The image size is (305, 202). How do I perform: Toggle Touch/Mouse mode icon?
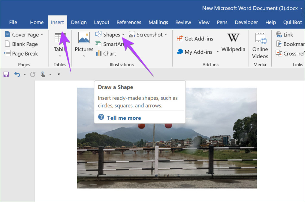[x=43, y=74]
